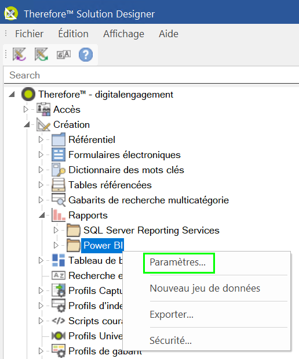This screenshot has width=299, height=359.
Task: Choose Nouveau jeu de données
Action: 205,289
